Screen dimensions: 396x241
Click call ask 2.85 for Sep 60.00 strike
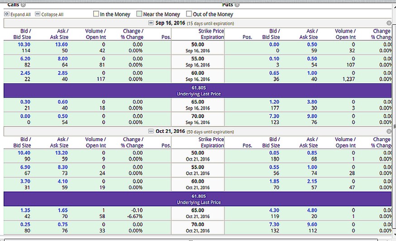click(62, 73)
